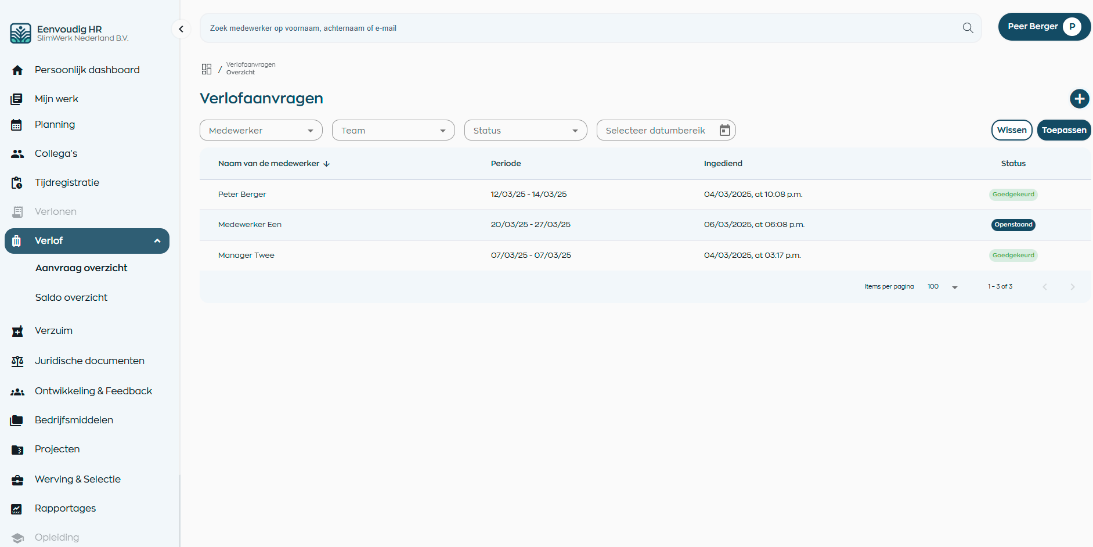Focus the employee search input field

click(580, 28)
